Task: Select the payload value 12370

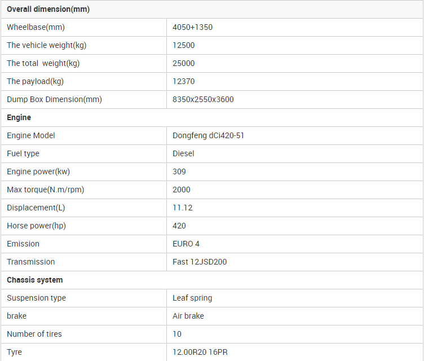Action: (x=183, y=81)
